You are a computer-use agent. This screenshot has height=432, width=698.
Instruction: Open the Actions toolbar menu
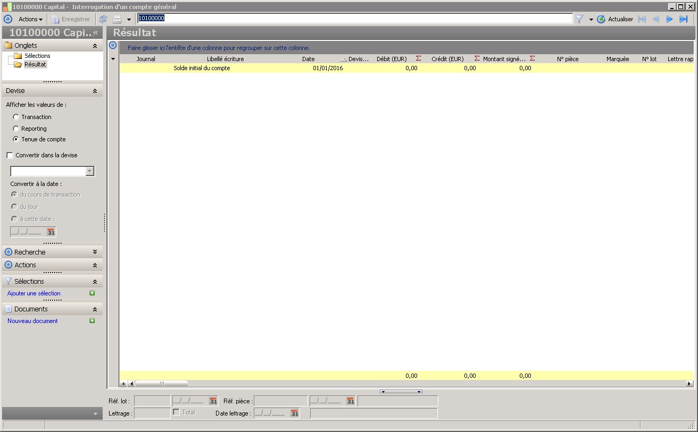click(30, 19)
